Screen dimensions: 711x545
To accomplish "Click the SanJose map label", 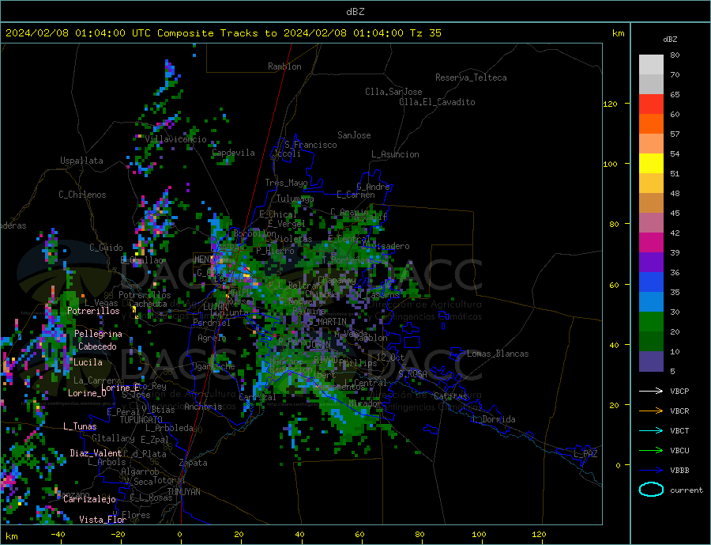I will [354, 135].
